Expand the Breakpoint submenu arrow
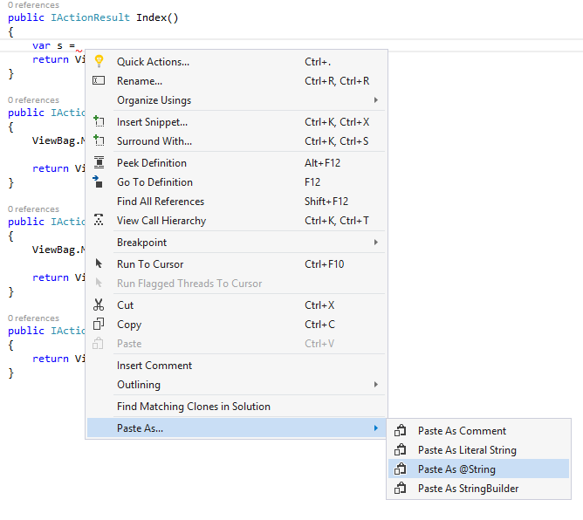The width and height of the screenshot is (583, 520). (x=376, y=243)
